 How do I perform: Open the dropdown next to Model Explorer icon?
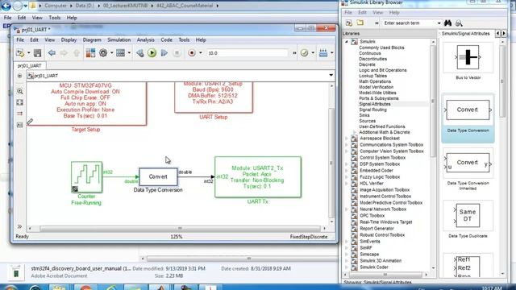click(129, 53)
